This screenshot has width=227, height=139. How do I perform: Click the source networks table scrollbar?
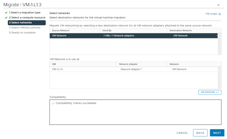(219, 44)
